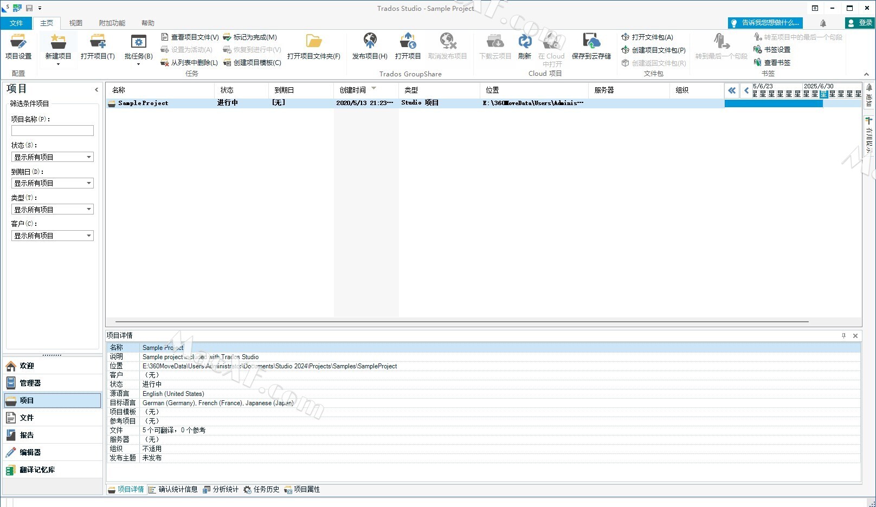876x507 pixels.
Task: Go to the 欢迎 welcome view
Action: (x=53, y=366)
